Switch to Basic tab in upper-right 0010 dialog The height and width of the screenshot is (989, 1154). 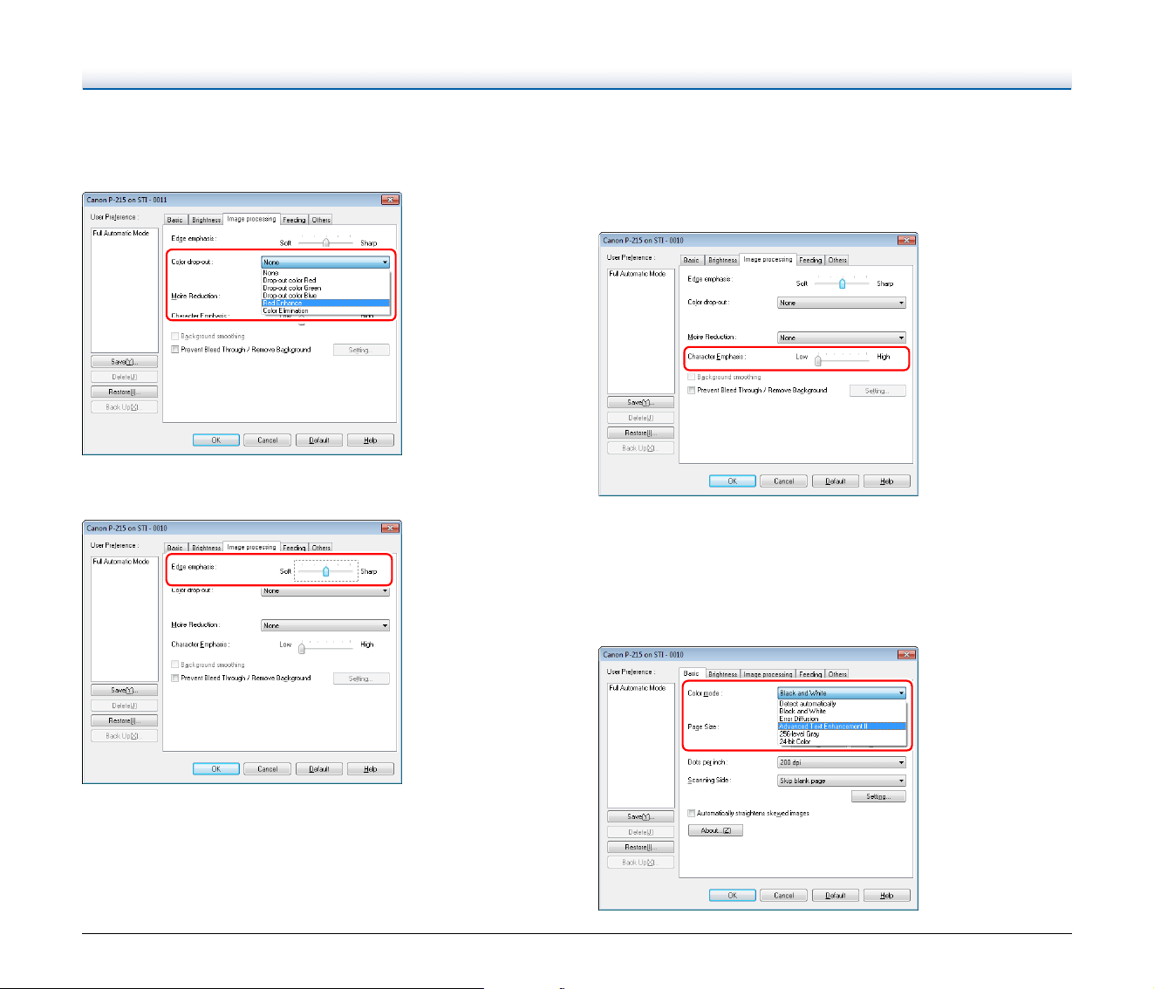[x=692, y=260]
